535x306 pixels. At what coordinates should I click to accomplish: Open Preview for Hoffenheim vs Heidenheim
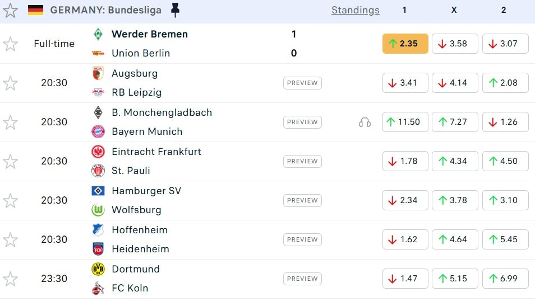pyautogui.click(x=302, y=239)
